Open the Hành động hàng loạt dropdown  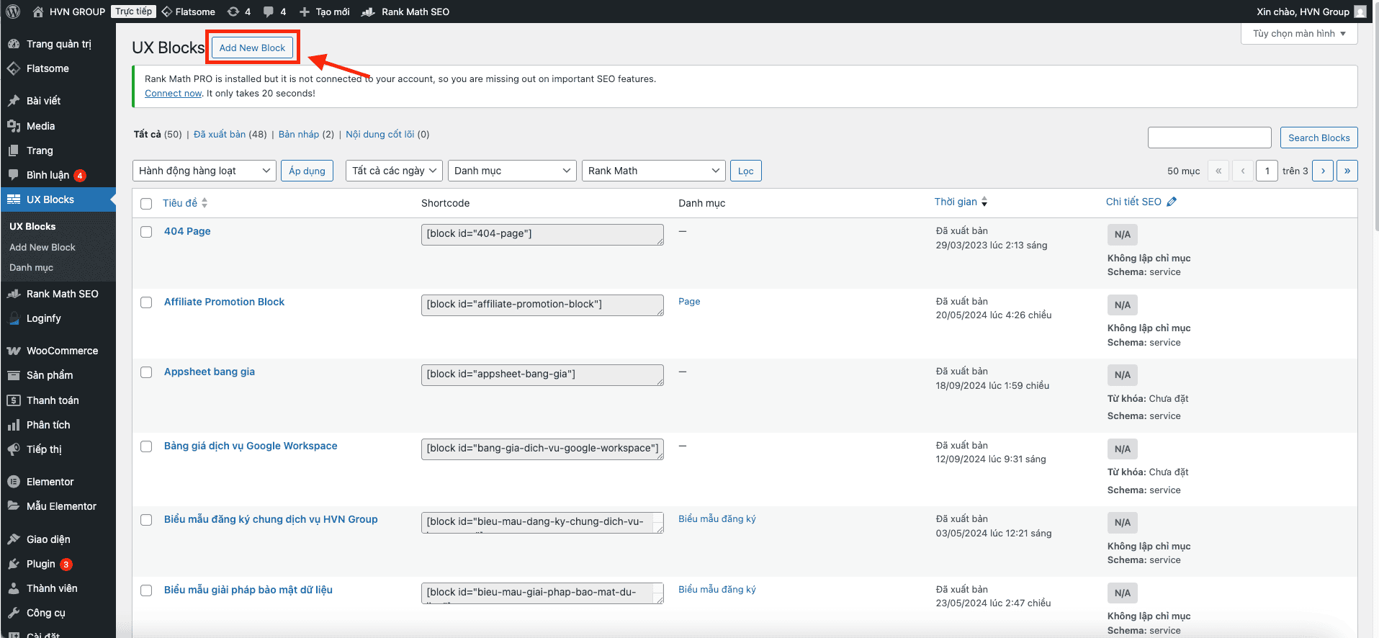(204, 171)
